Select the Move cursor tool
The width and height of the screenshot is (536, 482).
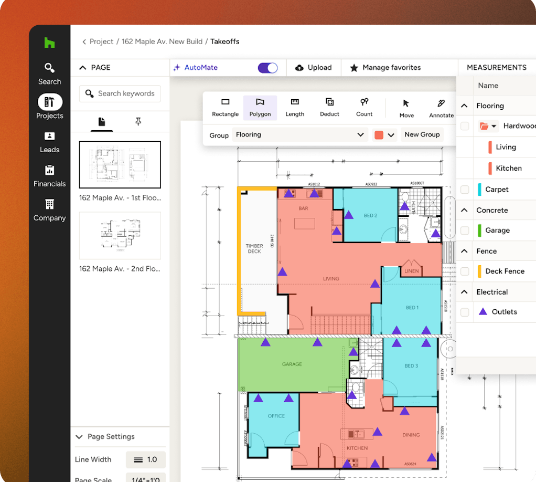click(406, 108)
